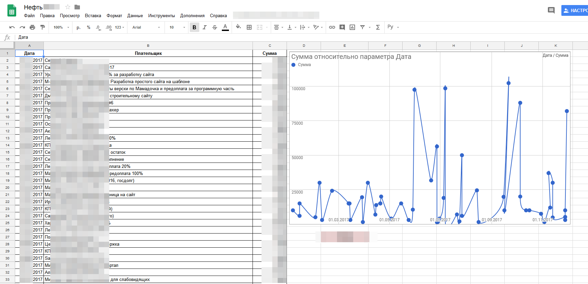
Task: Print the spreadsheet using printer icon
Action: pos(32,27)
